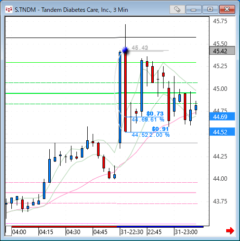Click the 45.25 price scale value
Image resolution: width=240 pixels, height=241 pixels.
(x=220, y=66)
